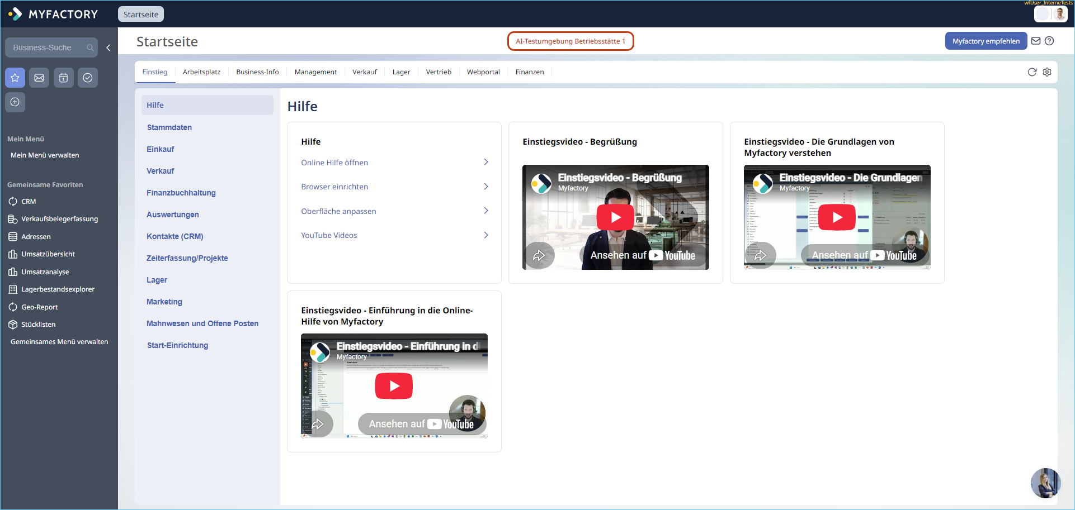Open the favorites star icon in sidebar
Image resolution: width=1075 pixels, height=510 pixels.
(15, 78)
